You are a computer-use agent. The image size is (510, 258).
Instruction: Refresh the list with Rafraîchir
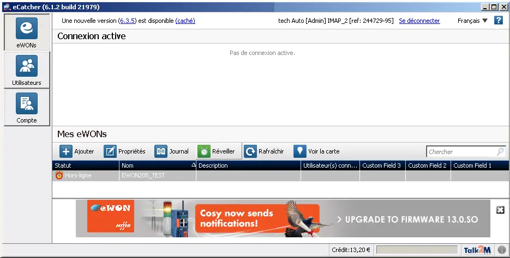coord(264,151)
